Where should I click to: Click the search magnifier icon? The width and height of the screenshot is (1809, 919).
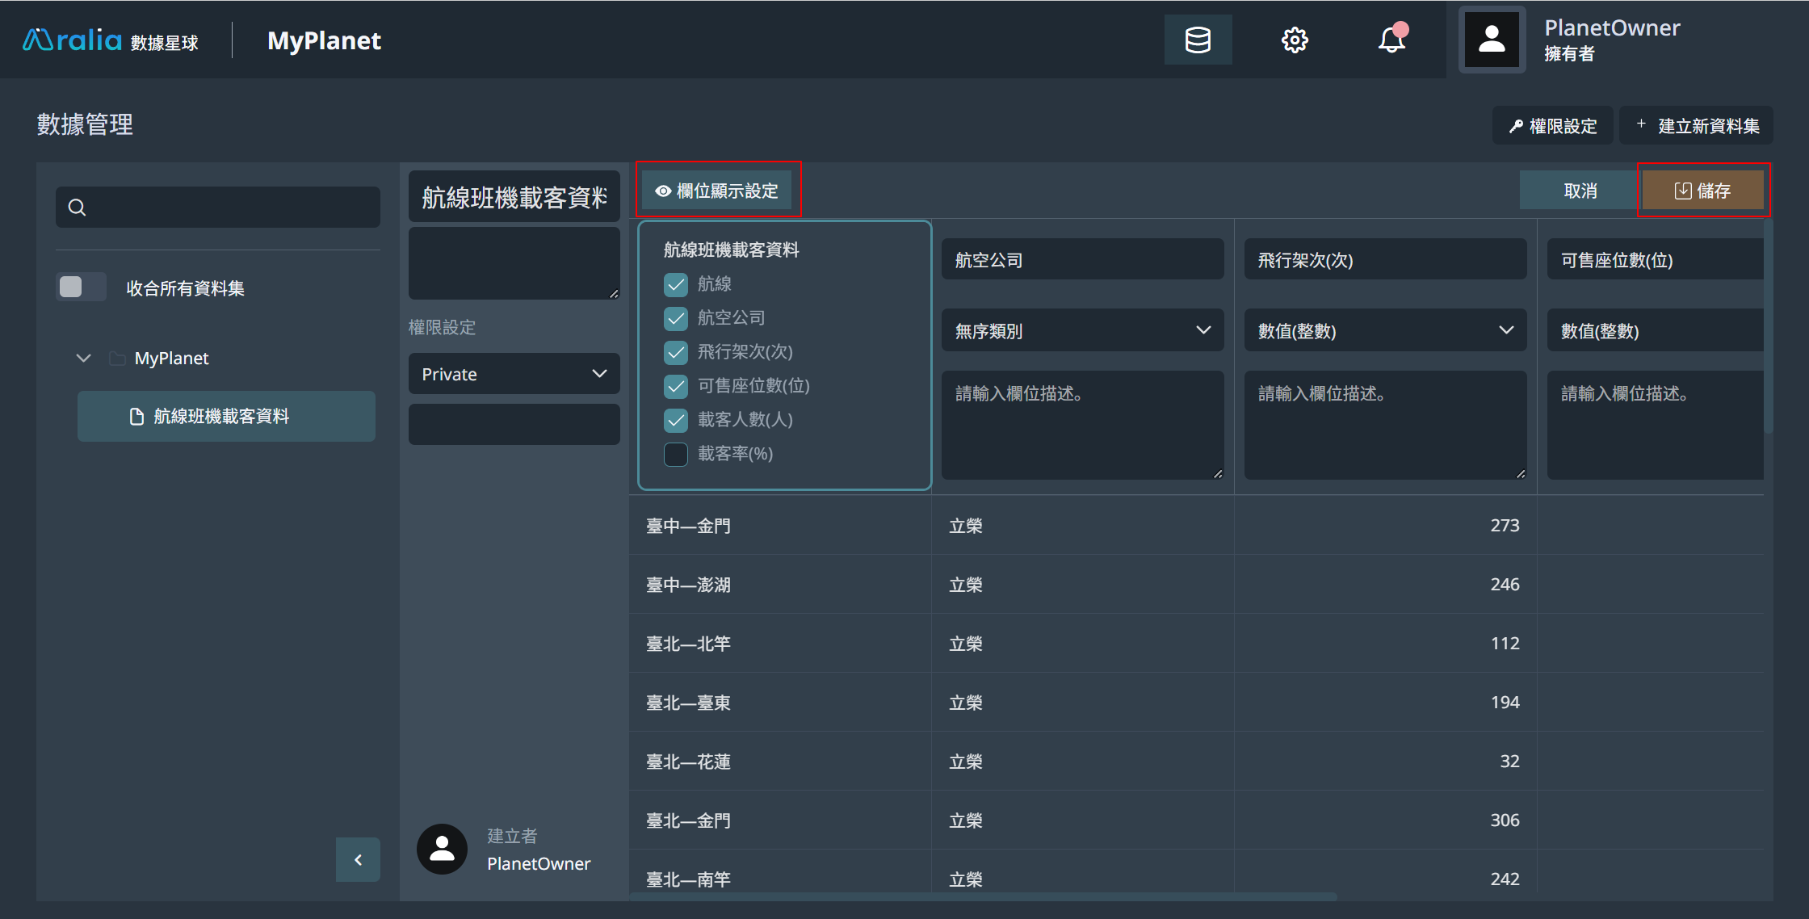(77, 208)
